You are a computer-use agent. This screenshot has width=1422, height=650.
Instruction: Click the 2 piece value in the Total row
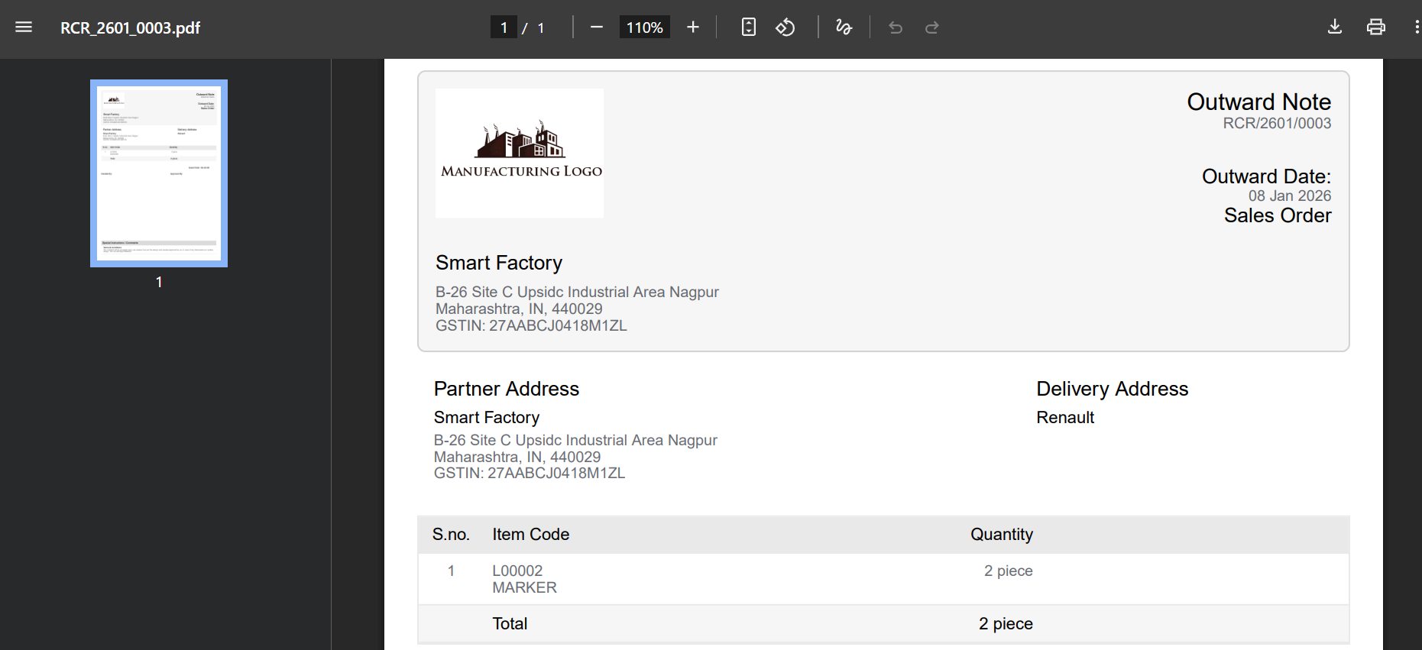pos(1006,623)
